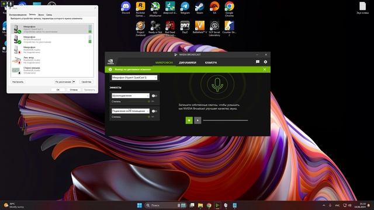Image resolution: width=374 pixels, height=210 pixels.
Task: Select the Project Zomboid desktop icon
Action: (x=140, y=29)
